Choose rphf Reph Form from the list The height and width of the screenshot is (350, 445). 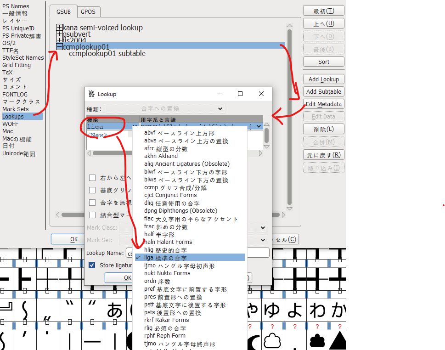coord(164,336)
